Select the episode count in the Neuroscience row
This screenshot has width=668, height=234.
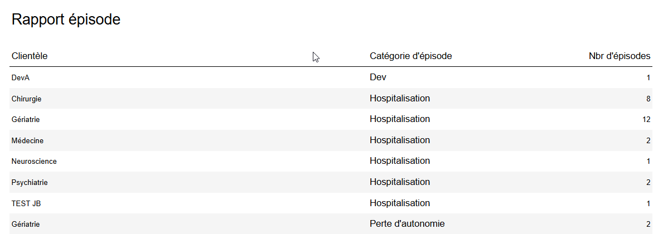point(648,162)
